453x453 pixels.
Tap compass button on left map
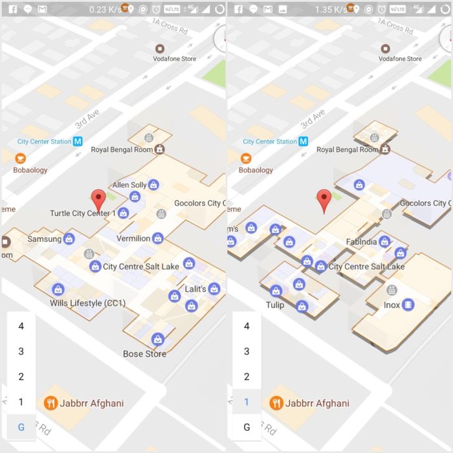[219, 38]
